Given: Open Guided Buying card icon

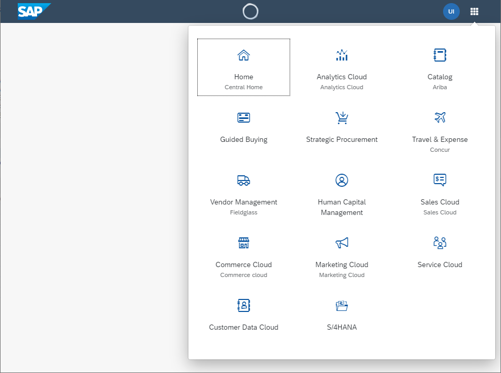Looking at the screenshot, I should (x=244, y=118).
